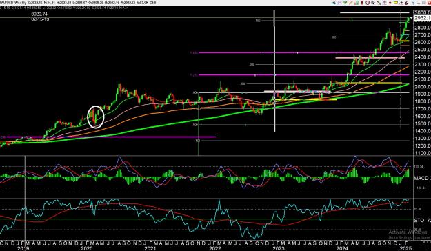Click the 3000.0 price axis label
Image resolution: width=431 pixels, height=251 pixels.
pyautogui.click(x=423, y=12)
